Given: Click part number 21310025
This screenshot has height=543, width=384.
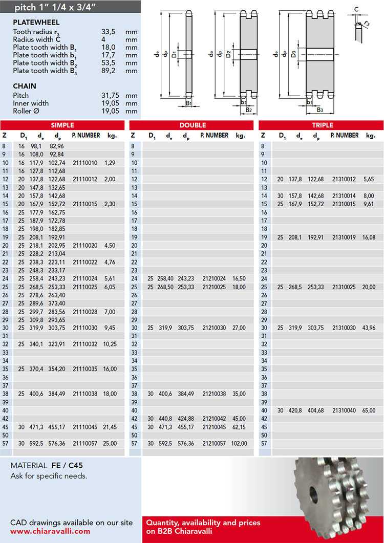Looking at the screenshot, I should click(x=344, y=287).
